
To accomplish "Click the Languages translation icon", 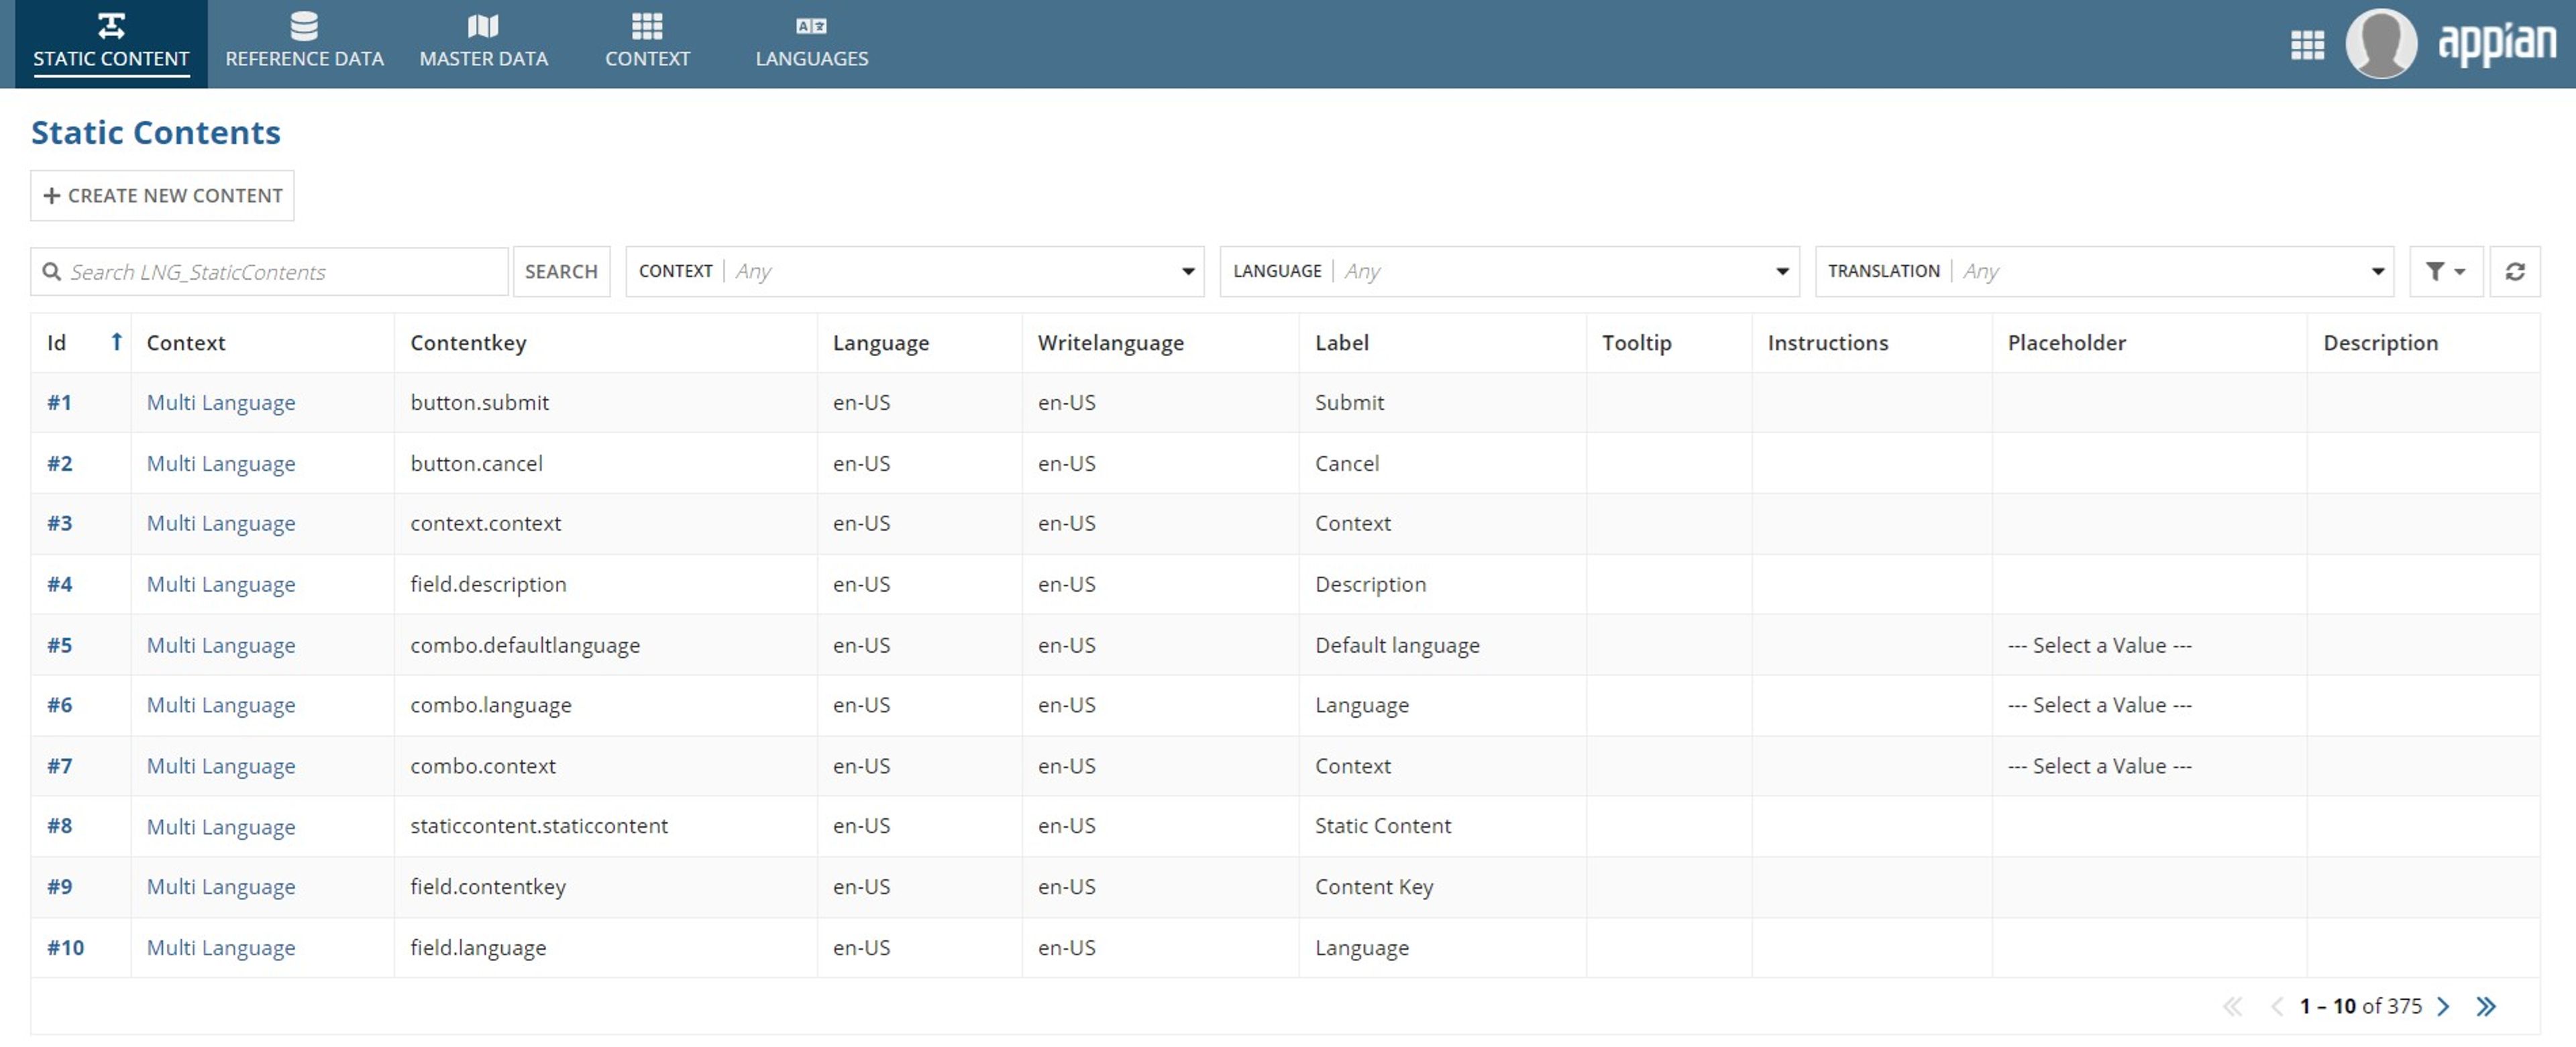I will pos(811,26).
